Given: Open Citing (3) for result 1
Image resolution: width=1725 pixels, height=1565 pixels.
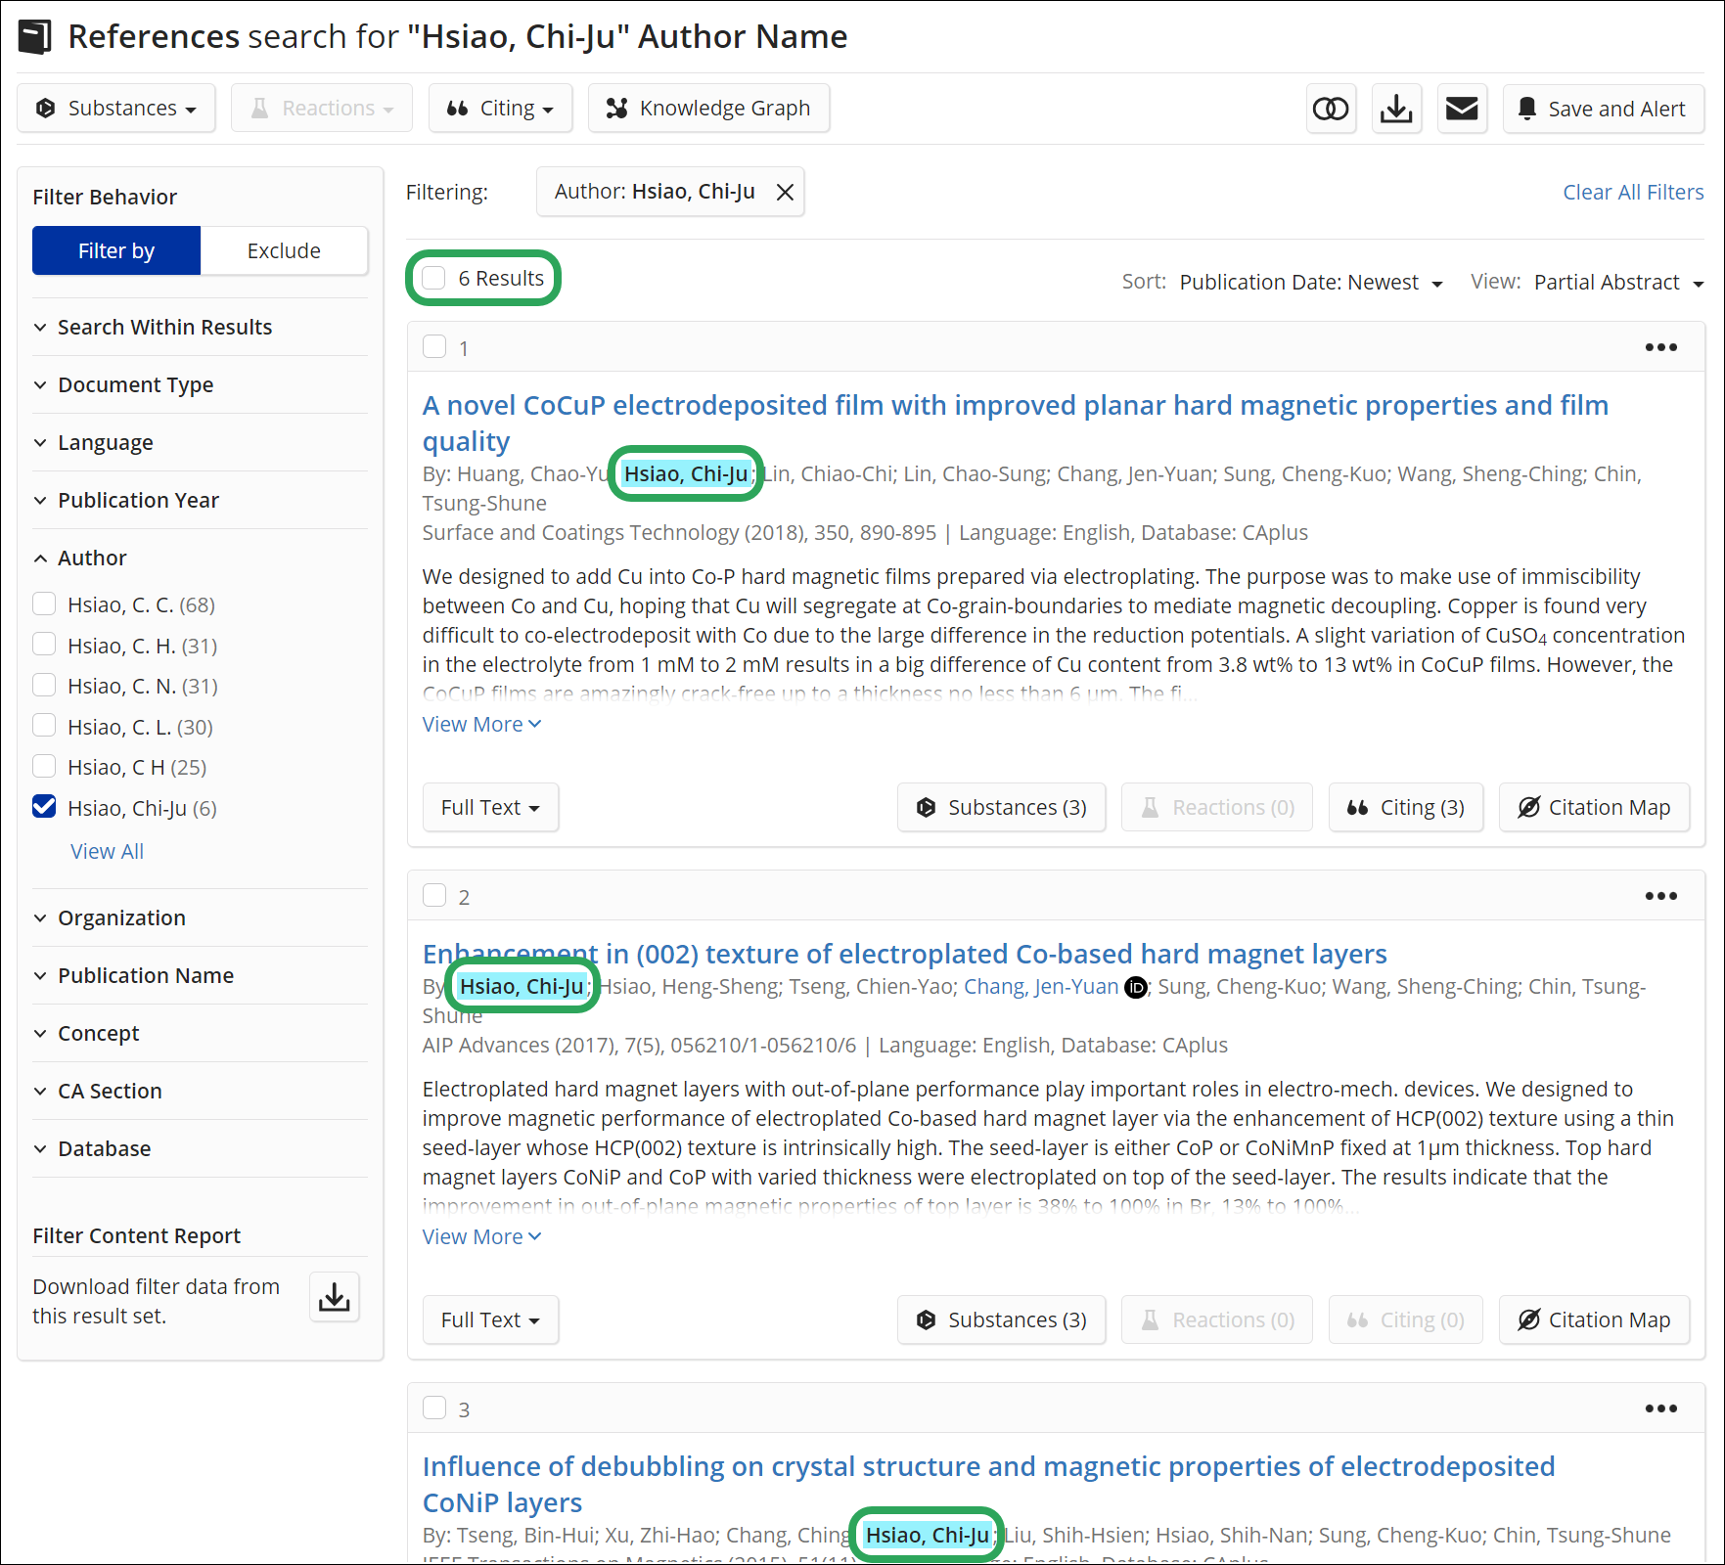Looking at the screenshot, I should (x=1406, y=807).
